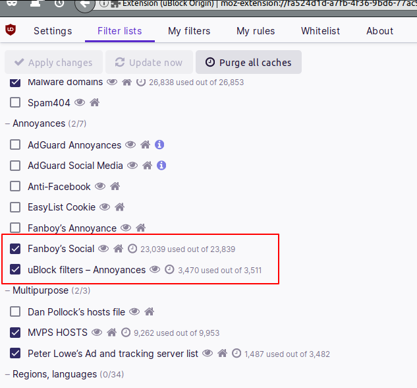View AdGuard Social Media content eye icon
Screen dimensions: 417x388
click(132, 166)
